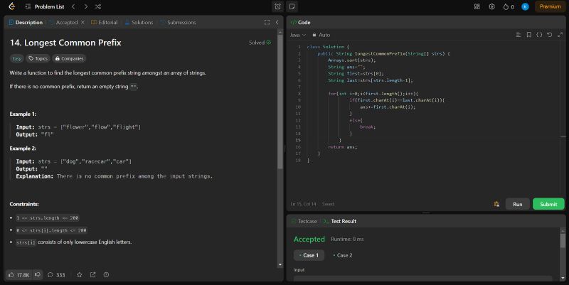Dislike the problem thumbs down
Viewport: 569px width, 285px height.
(x=38, y=275)
